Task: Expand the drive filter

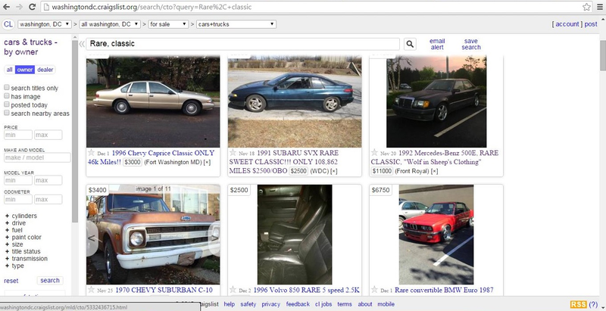Action: (x=15, y=223)
